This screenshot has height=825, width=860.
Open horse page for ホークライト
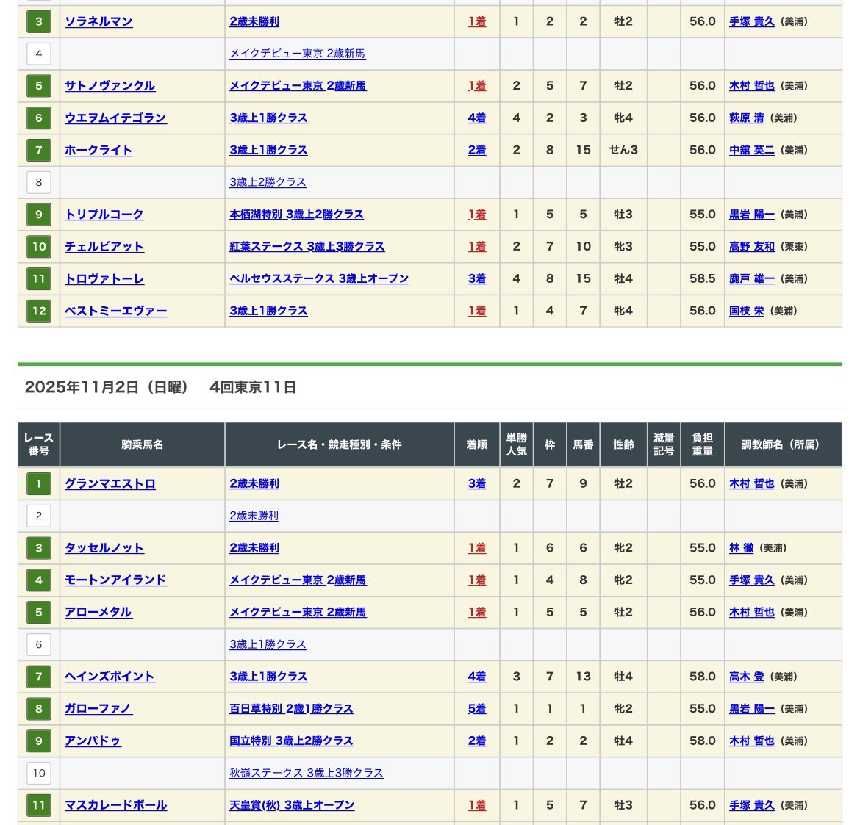coord(98,150)
